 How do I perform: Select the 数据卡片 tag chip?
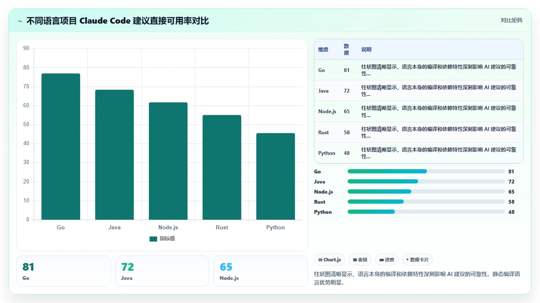417,260
